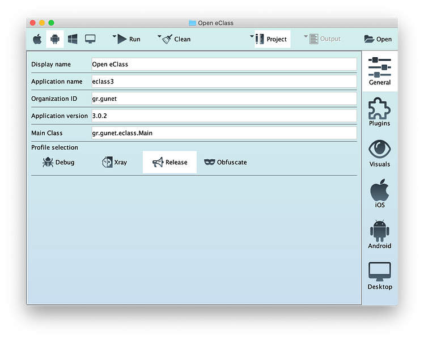Screen dimensions: 424x340
Task: Open the Desktop sidebar tab
Action: (x=380, y=275)
